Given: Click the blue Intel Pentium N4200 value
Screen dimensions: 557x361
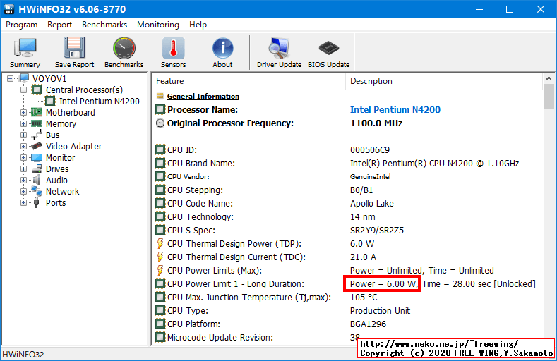Looking at the screenshot, I should click(395, 109).
